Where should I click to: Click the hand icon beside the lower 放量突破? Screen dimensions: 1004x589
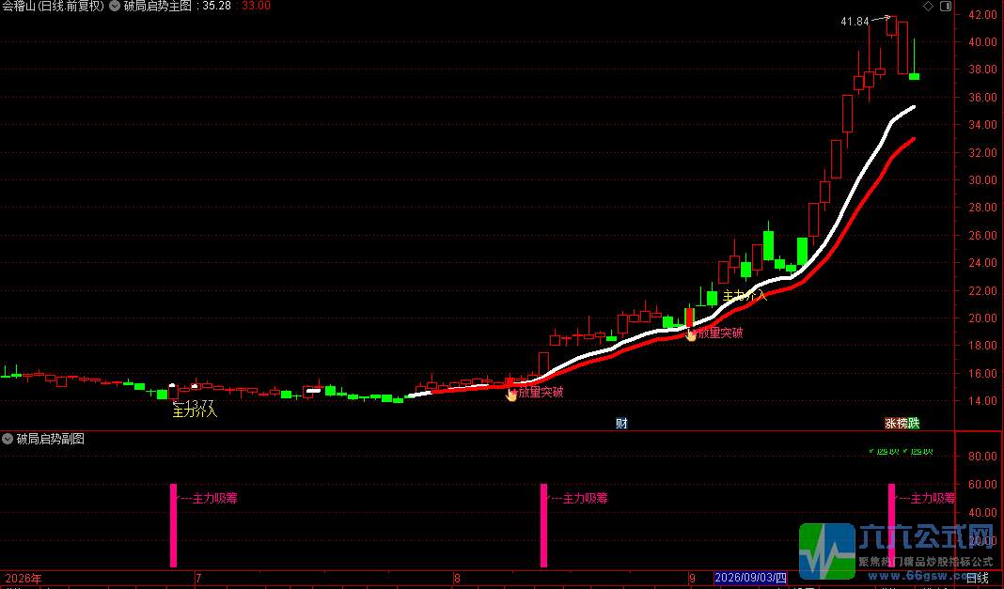[x=511, y=395]
